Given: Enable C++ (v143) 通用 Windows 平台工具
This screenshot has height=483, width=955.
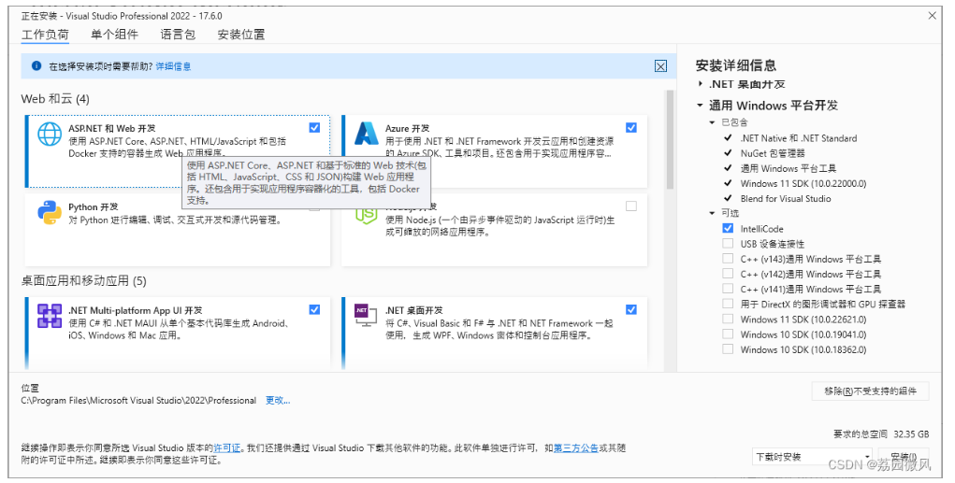Looking at the screenshot, I should (728, 259).
